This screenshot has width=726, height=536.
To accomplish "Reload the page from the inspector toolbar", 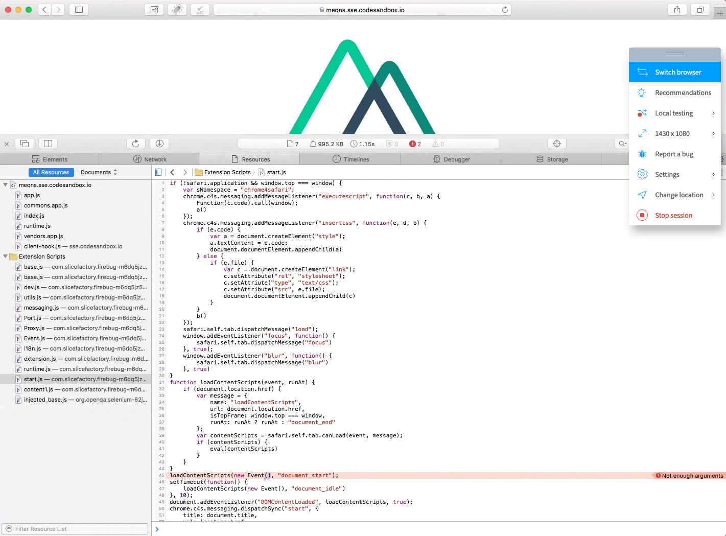I will point(136,144).
